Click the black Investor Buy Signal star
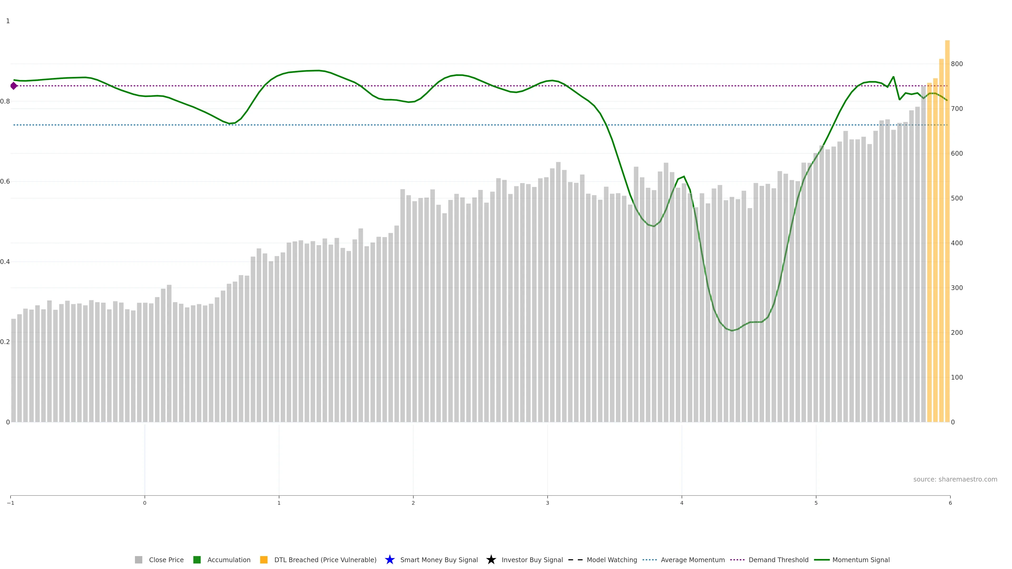This screenshot has width=1012, height=569. click(x=491, y=560)
